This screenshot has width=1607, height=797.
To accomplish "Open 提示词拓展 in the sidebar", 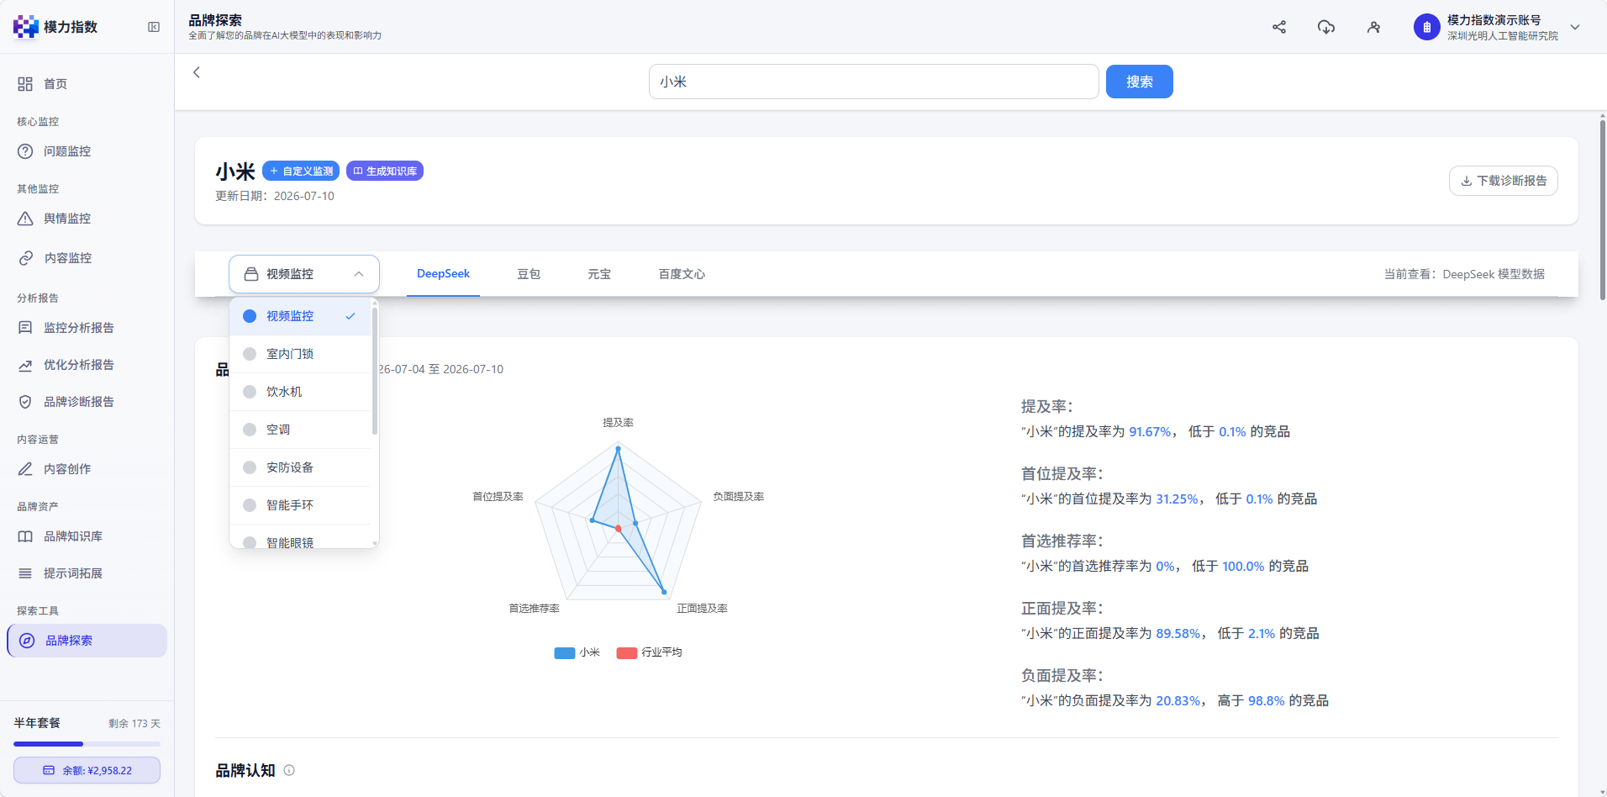I will click(87, 573).
